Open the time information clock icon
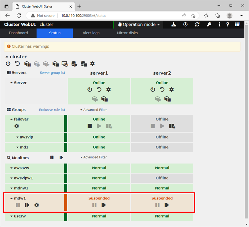Image resolution: width=249 pixels, height=227 pixels. (185, 25)
